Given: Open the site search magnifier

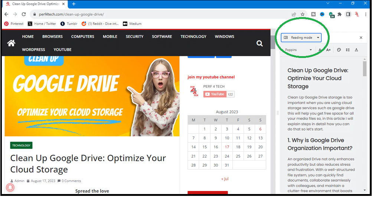Looking at the screenshot, I should 260,43.
